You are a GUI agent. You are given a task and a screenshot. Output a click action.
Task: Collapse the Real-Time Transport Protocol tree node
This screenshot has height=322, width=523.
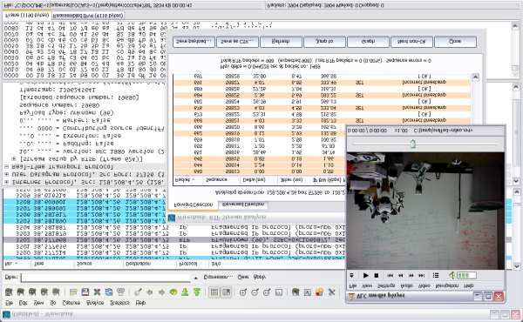pyautogui.click(x=6, y=166)
